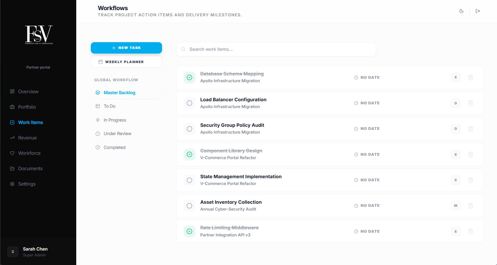Screen dimensions: 497x265
Task: Uncheck Database Schema Mapping completion circle
Action: tap(190, 78)
